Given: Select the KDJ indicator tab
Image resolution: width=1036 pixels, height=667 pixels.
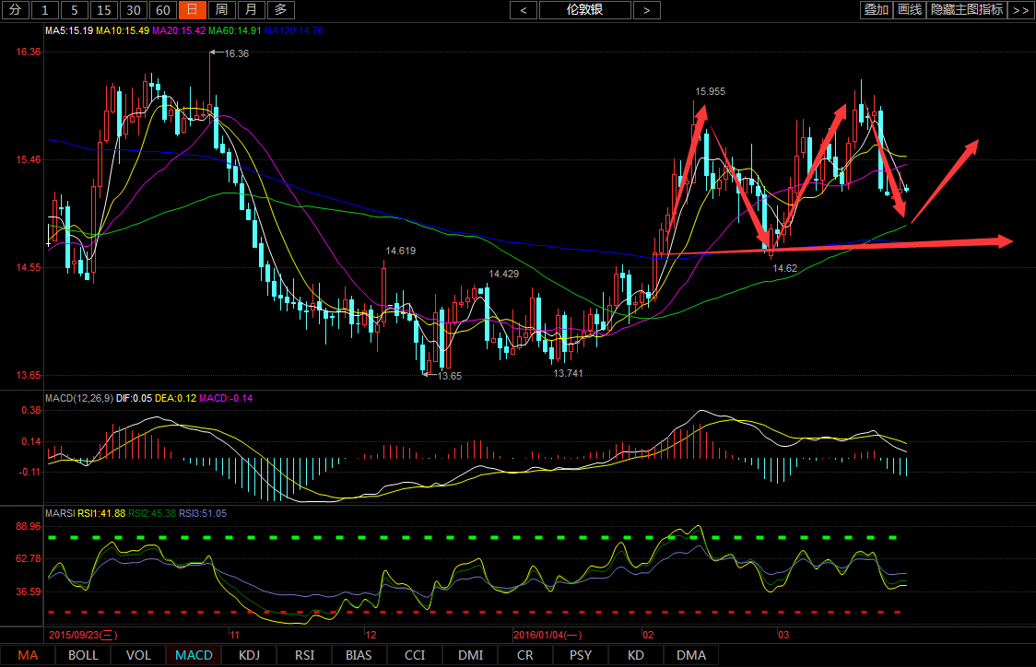Looking at the screenshot, I should click(x=249, y=655).
